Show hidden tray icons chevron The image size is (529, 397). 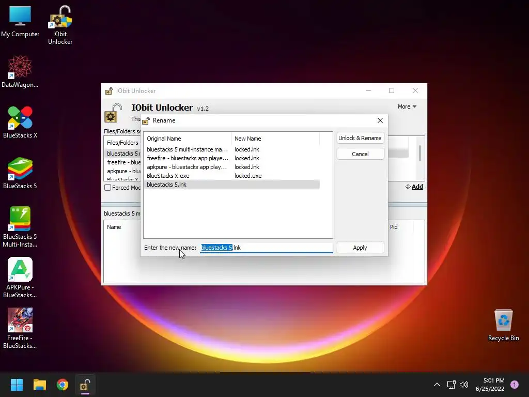[x=437, y=385]
